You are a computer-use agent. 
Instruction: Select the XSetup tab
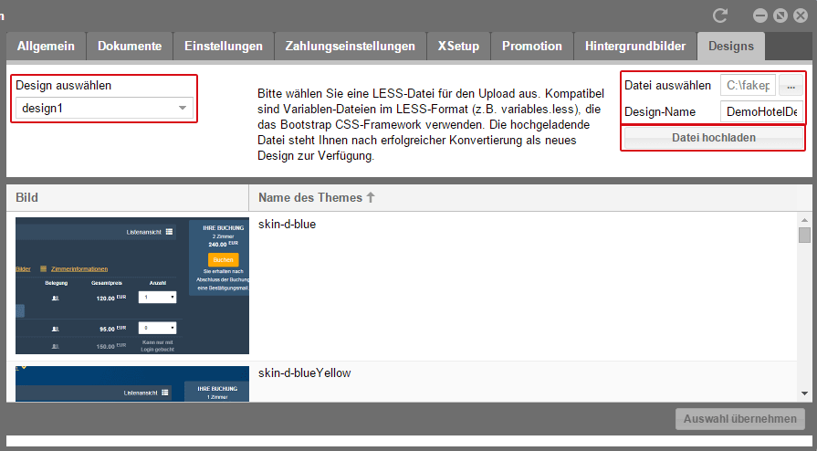[x=458, y=47]
